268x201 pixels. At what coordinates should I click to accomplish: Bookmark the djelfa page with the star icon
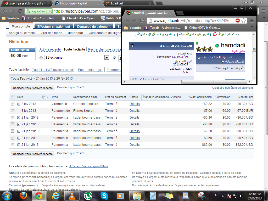244,20
